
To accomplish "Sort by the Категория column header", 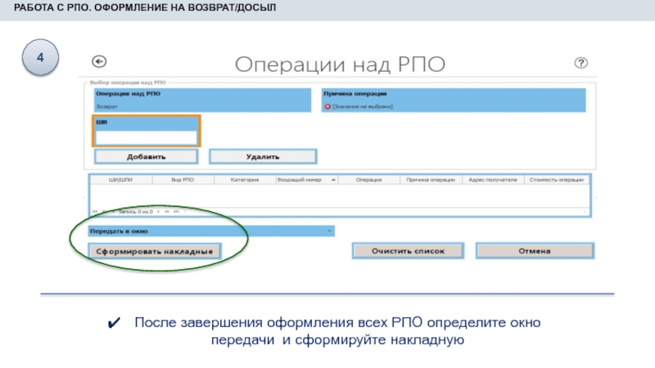I will (245, 180).
